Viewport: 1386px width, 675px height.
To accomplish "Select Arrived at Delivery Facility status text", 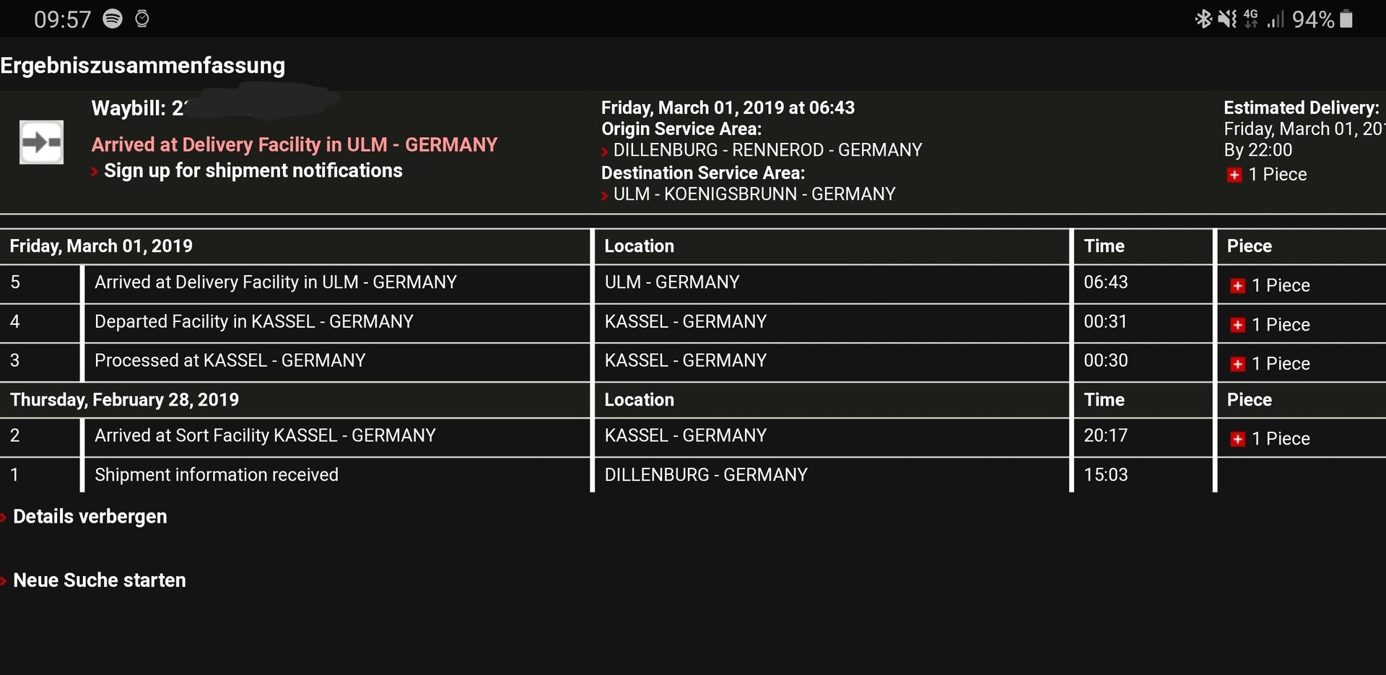I will pyautogui.click(x=295, y=145).
